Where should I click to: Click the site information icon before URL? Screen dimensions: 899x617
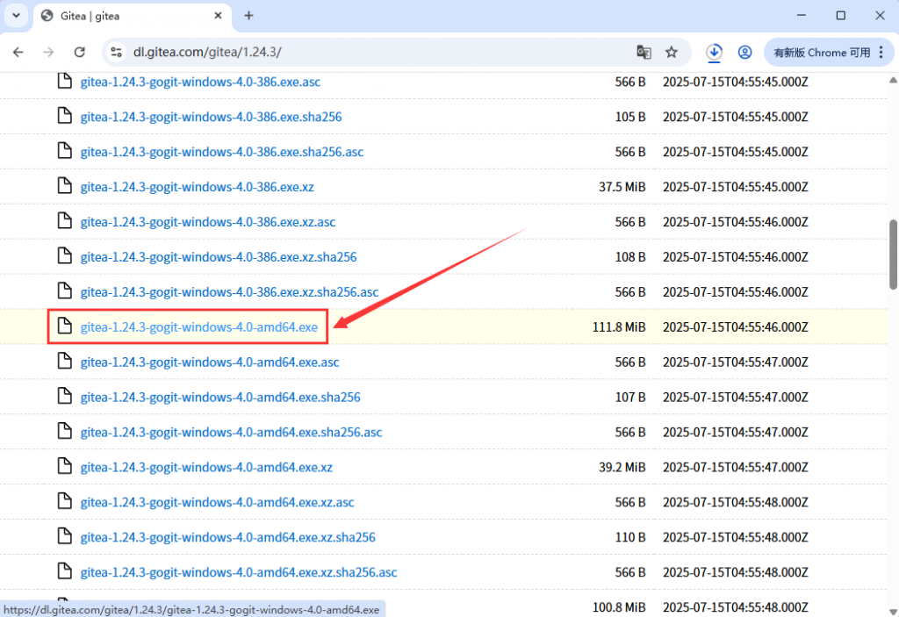pyautogui.click(x=116, y=52)
